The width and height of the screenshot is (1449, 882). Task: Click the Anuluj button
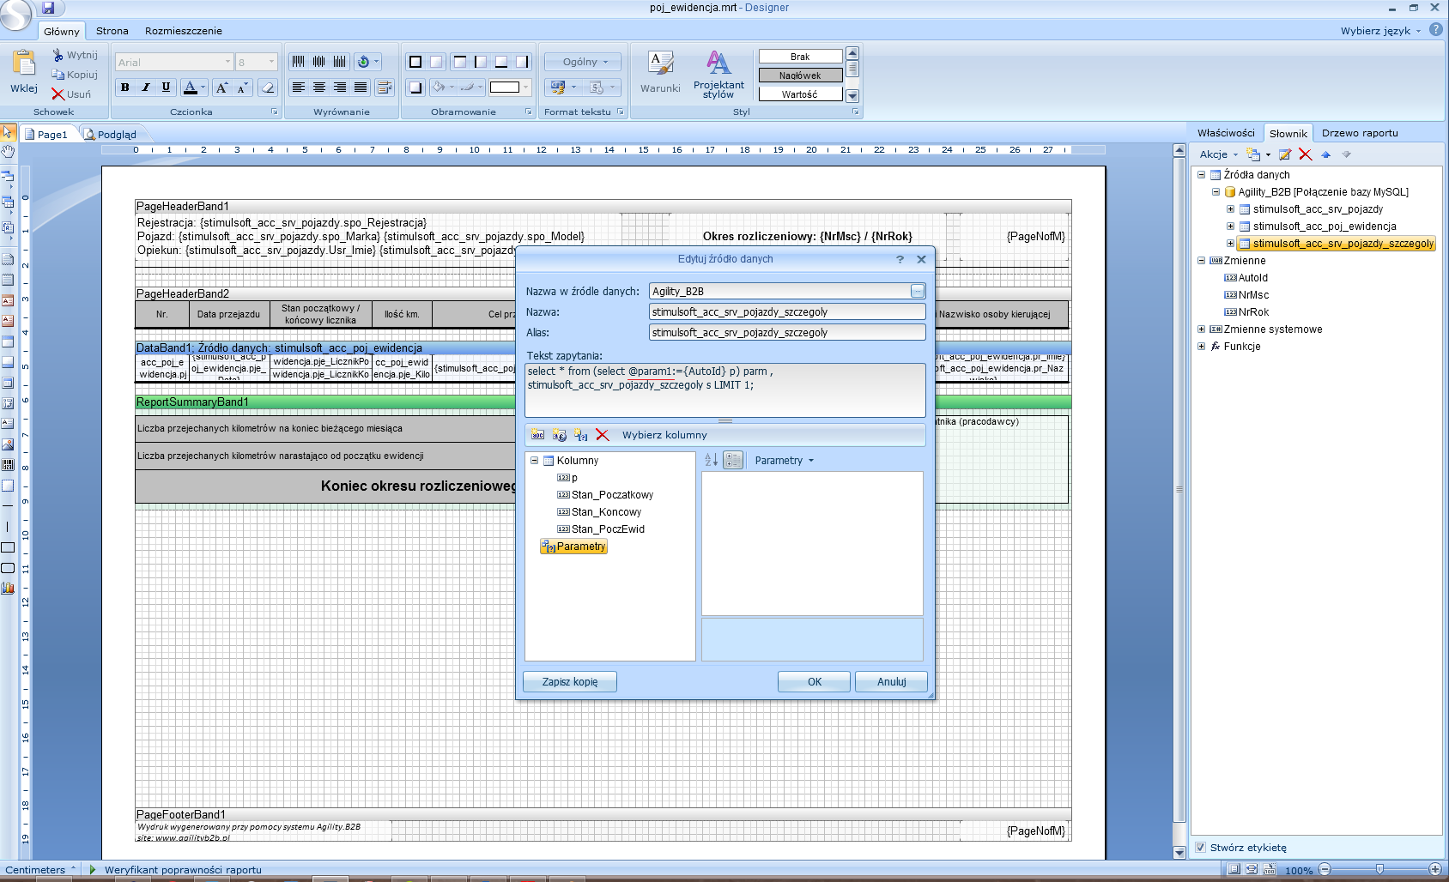891,682
